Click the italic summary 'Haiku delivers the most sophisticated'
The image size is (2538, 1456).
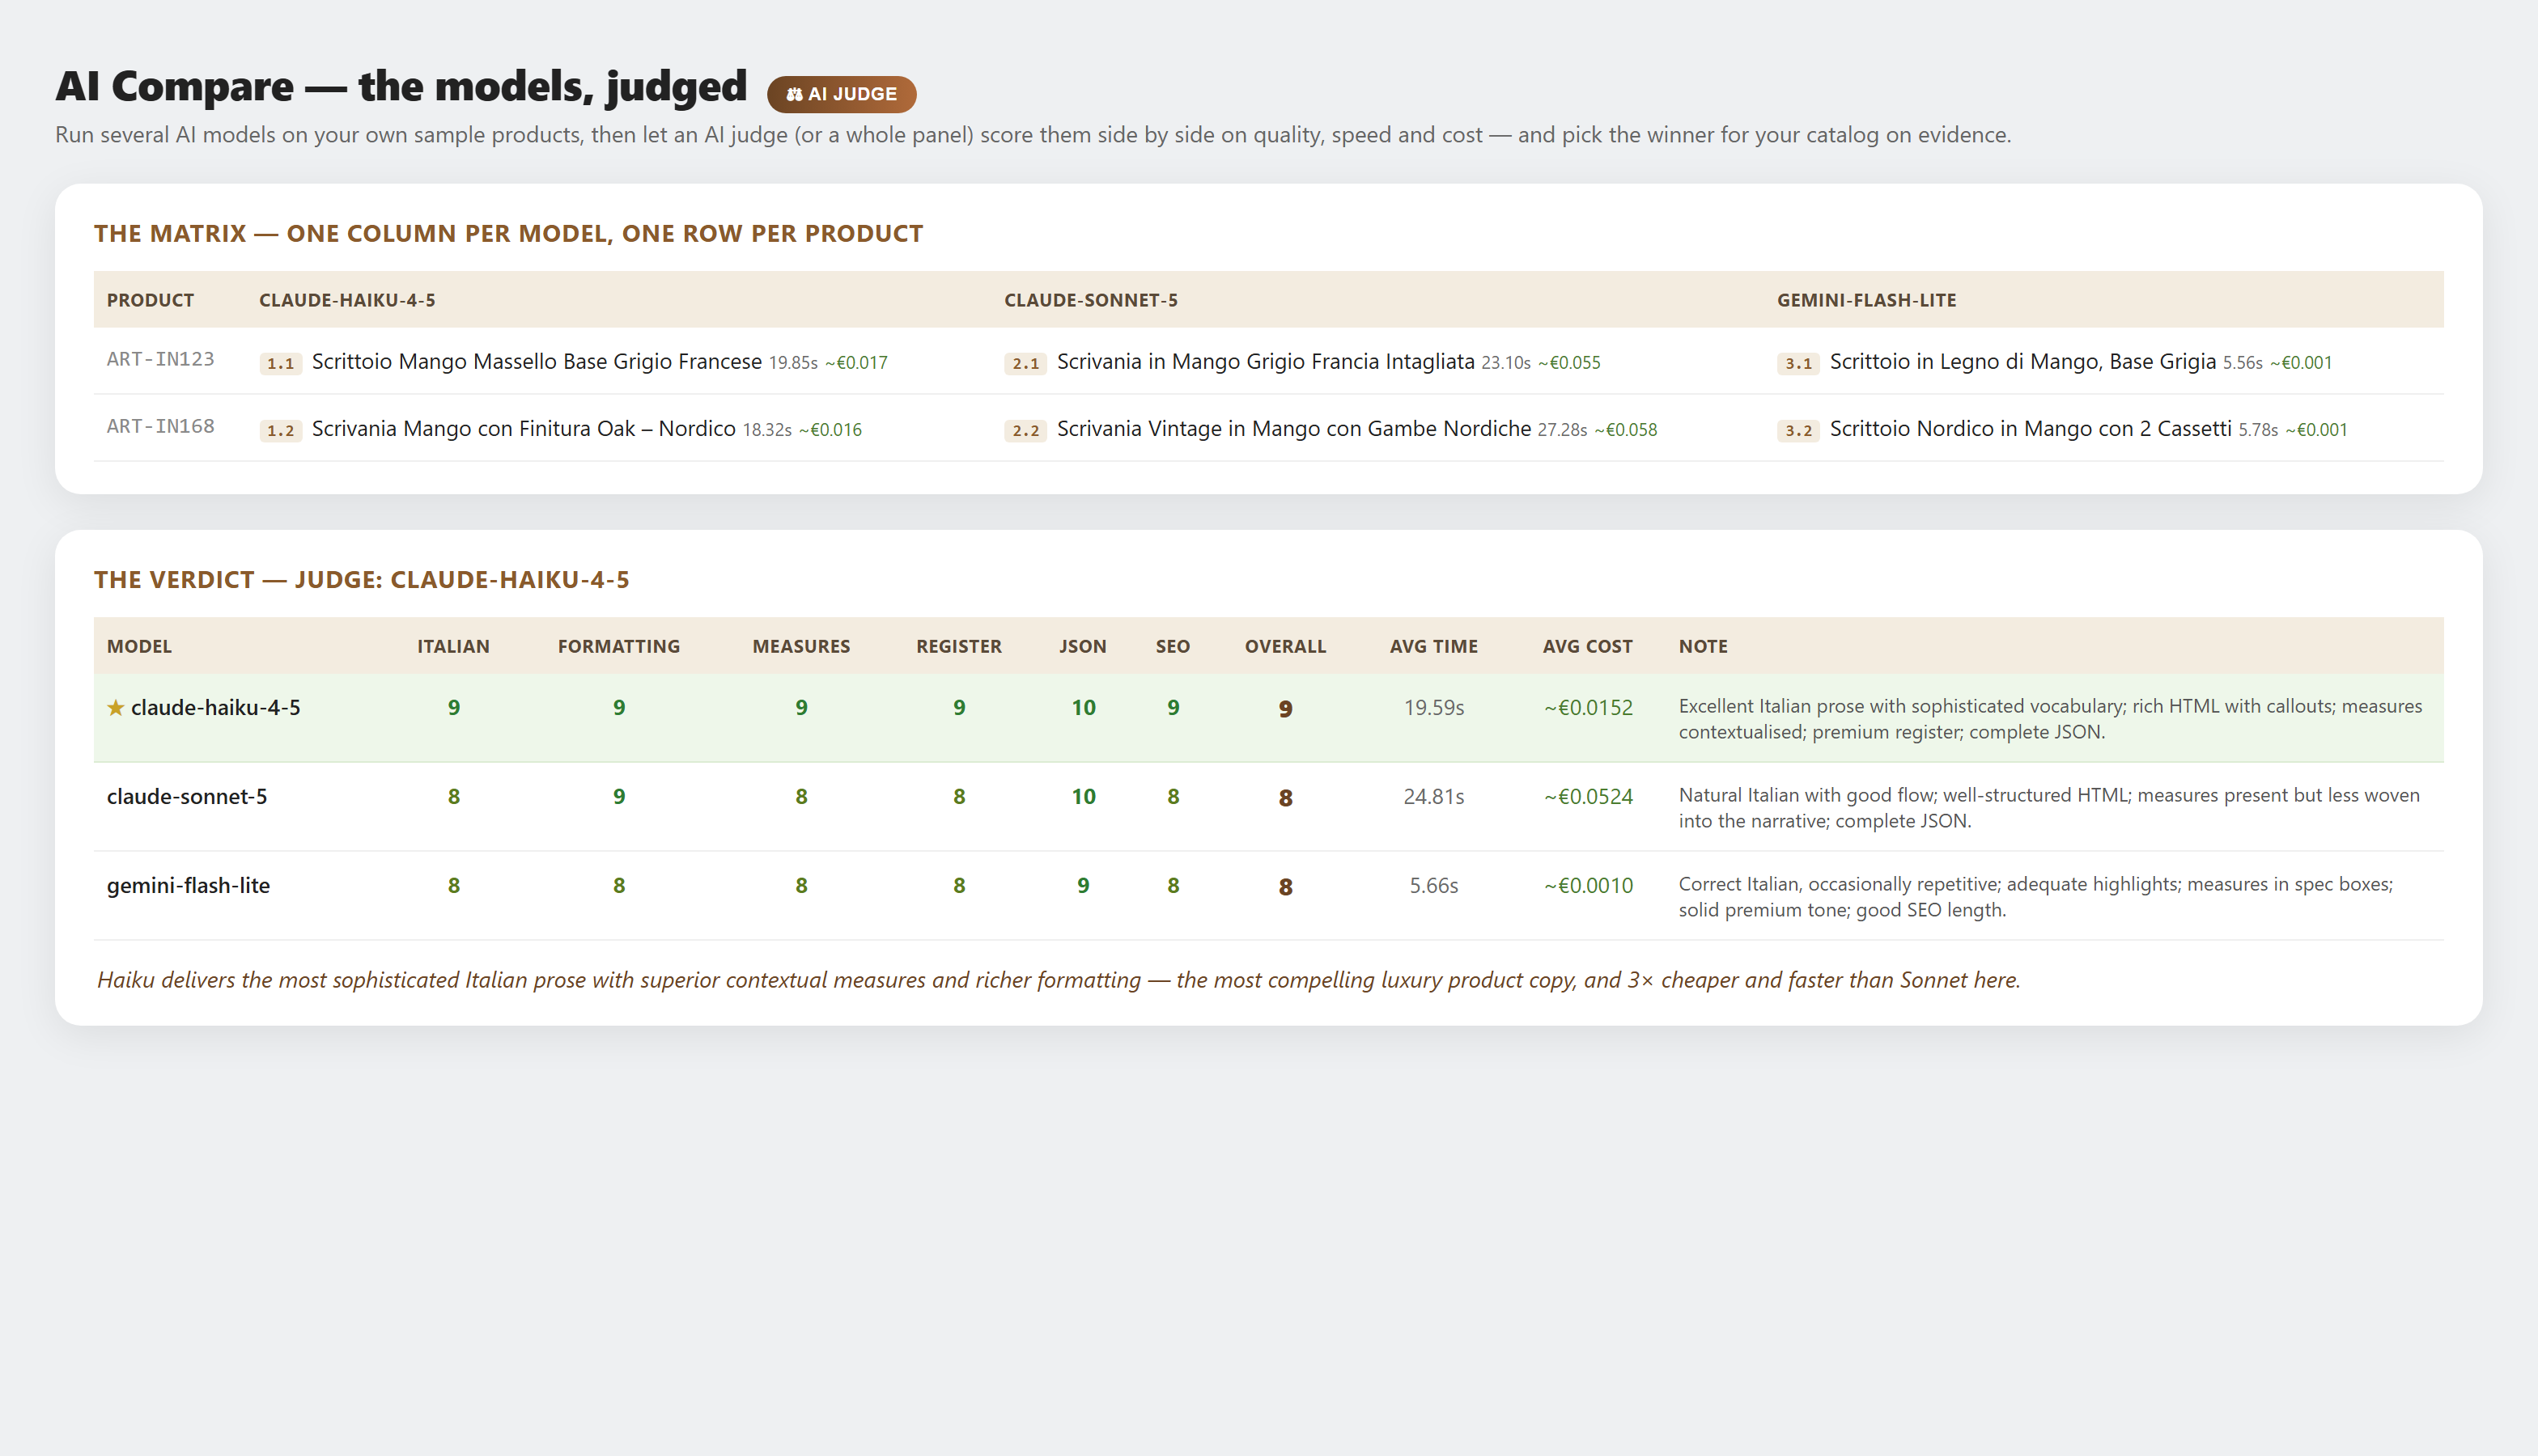point(1059,980)
